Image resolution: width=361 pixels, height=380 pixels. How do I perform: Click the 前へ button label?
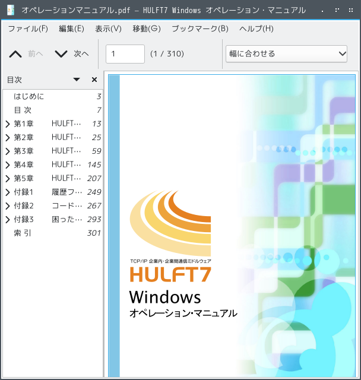click(x=36, y=53)
